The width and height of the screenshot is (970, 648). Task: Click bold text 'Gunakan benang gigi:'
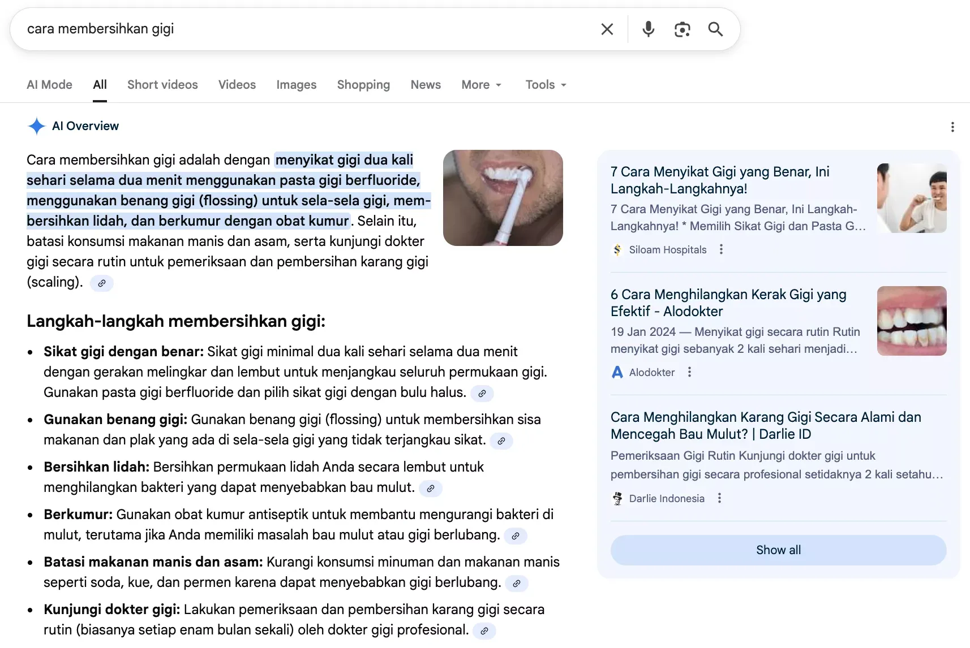tap(115, 420)
